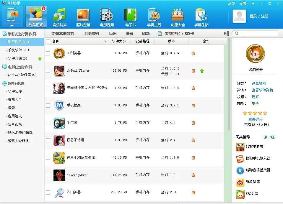This screenshot has height=204, width=283.
Task: Click 设置 in the title bar
Action: click(x=243, y=4)
